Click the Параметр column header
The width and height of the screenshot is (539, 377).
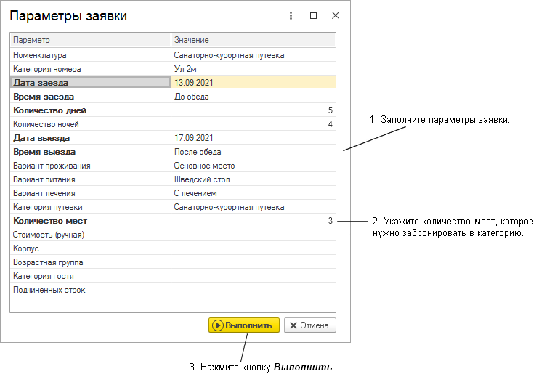[90, 39]
